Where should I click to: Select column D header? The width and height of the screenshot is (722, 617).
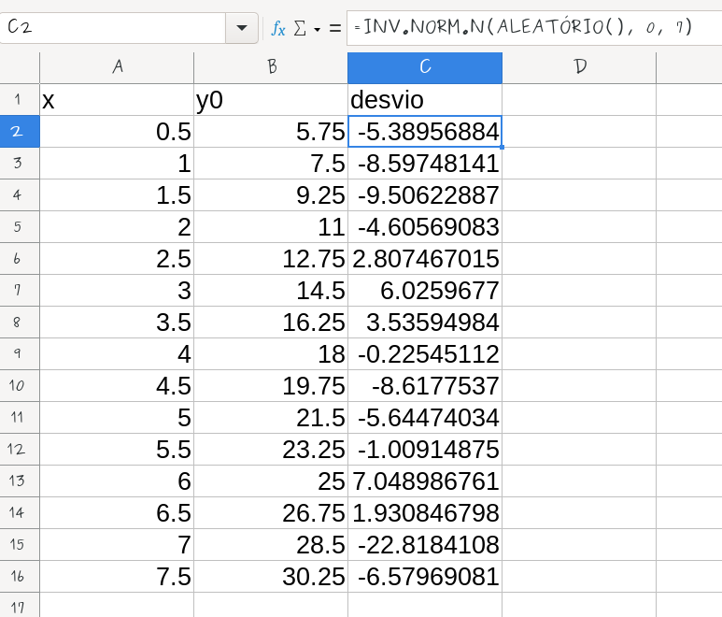tap(579, 67)
